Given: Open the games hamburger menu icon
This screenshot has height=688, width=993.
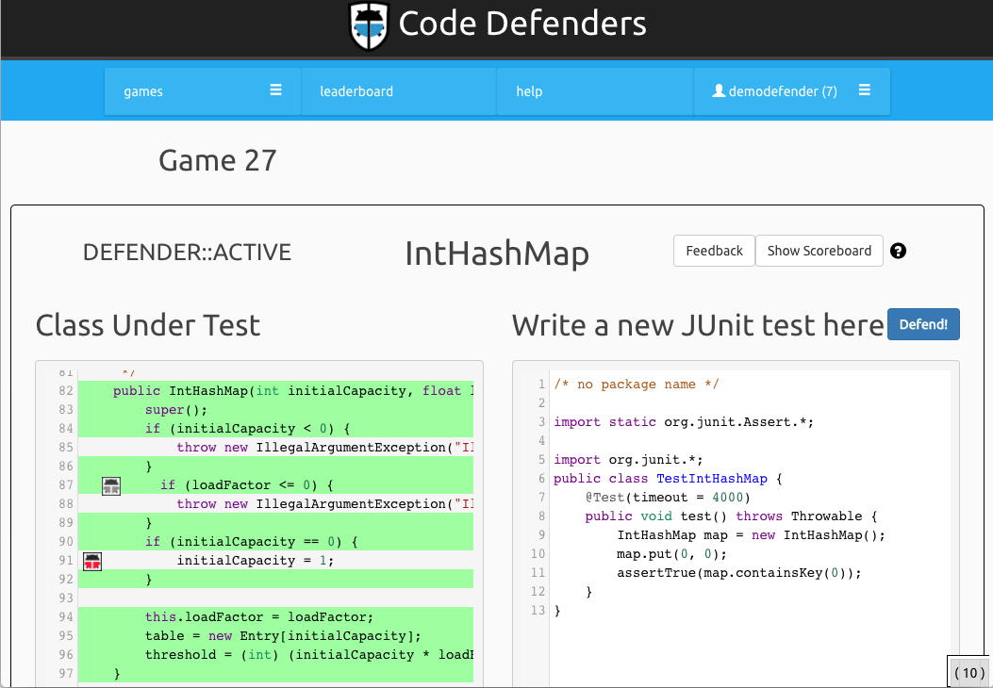Looking at the screenshot, I should point(275,90).
